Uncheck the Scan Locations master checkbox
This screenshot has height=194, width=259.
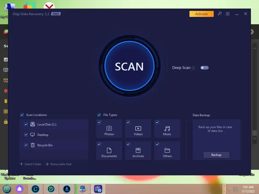pos(22,115)
